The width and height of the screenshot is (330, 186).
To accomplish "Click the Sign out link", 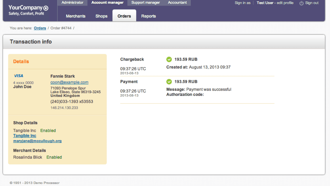I will 312,3.
